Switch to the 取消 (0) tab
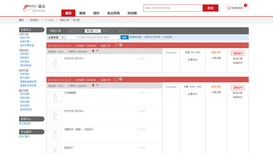This screenshot has height=154, width=273. pyautogui.click(x=124, y=31)
